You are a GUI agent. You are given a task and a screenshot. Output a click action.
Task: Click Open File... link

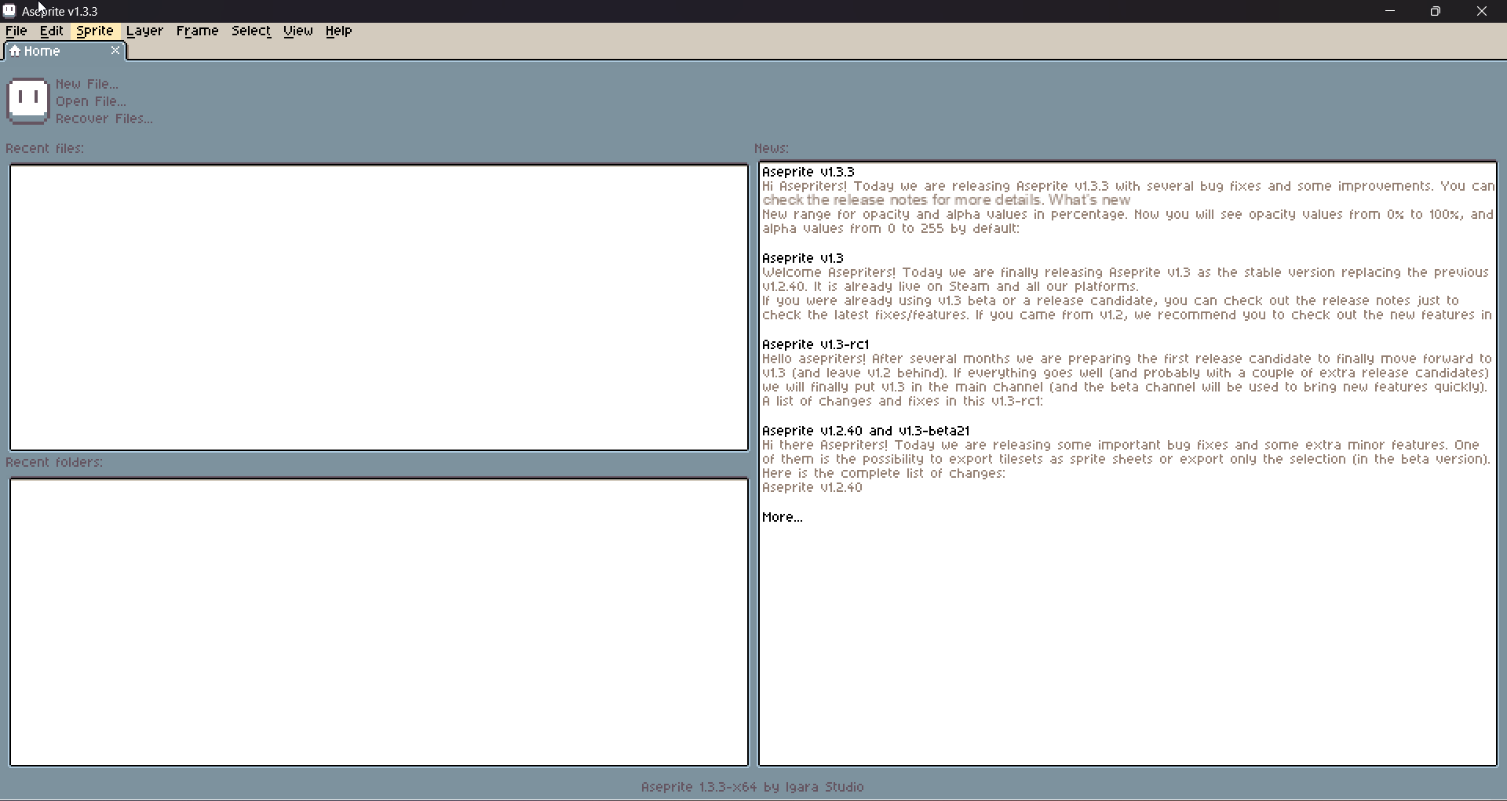coord(91,101)
